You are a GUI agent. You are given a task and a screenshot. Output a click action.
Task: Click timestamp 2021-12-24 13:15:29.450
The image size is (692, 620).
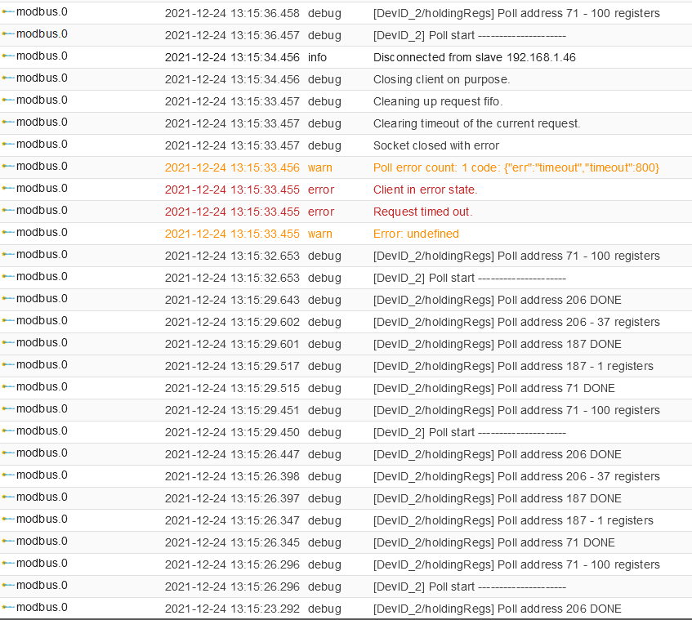click(x=232, y=432)
